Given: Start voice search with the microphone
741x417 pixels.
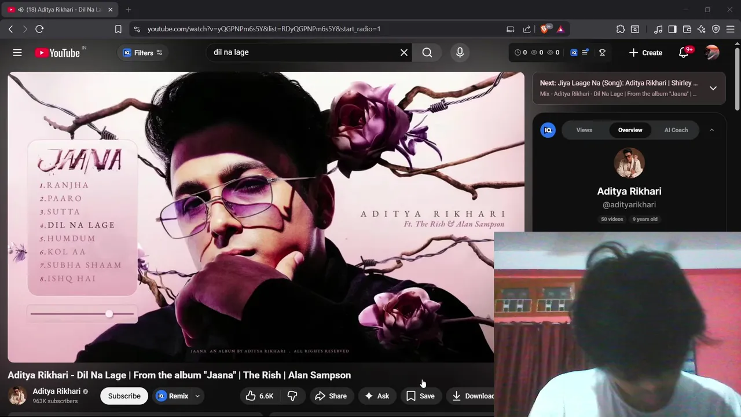Looking at the screenshot, I should [x=460, y=53].
